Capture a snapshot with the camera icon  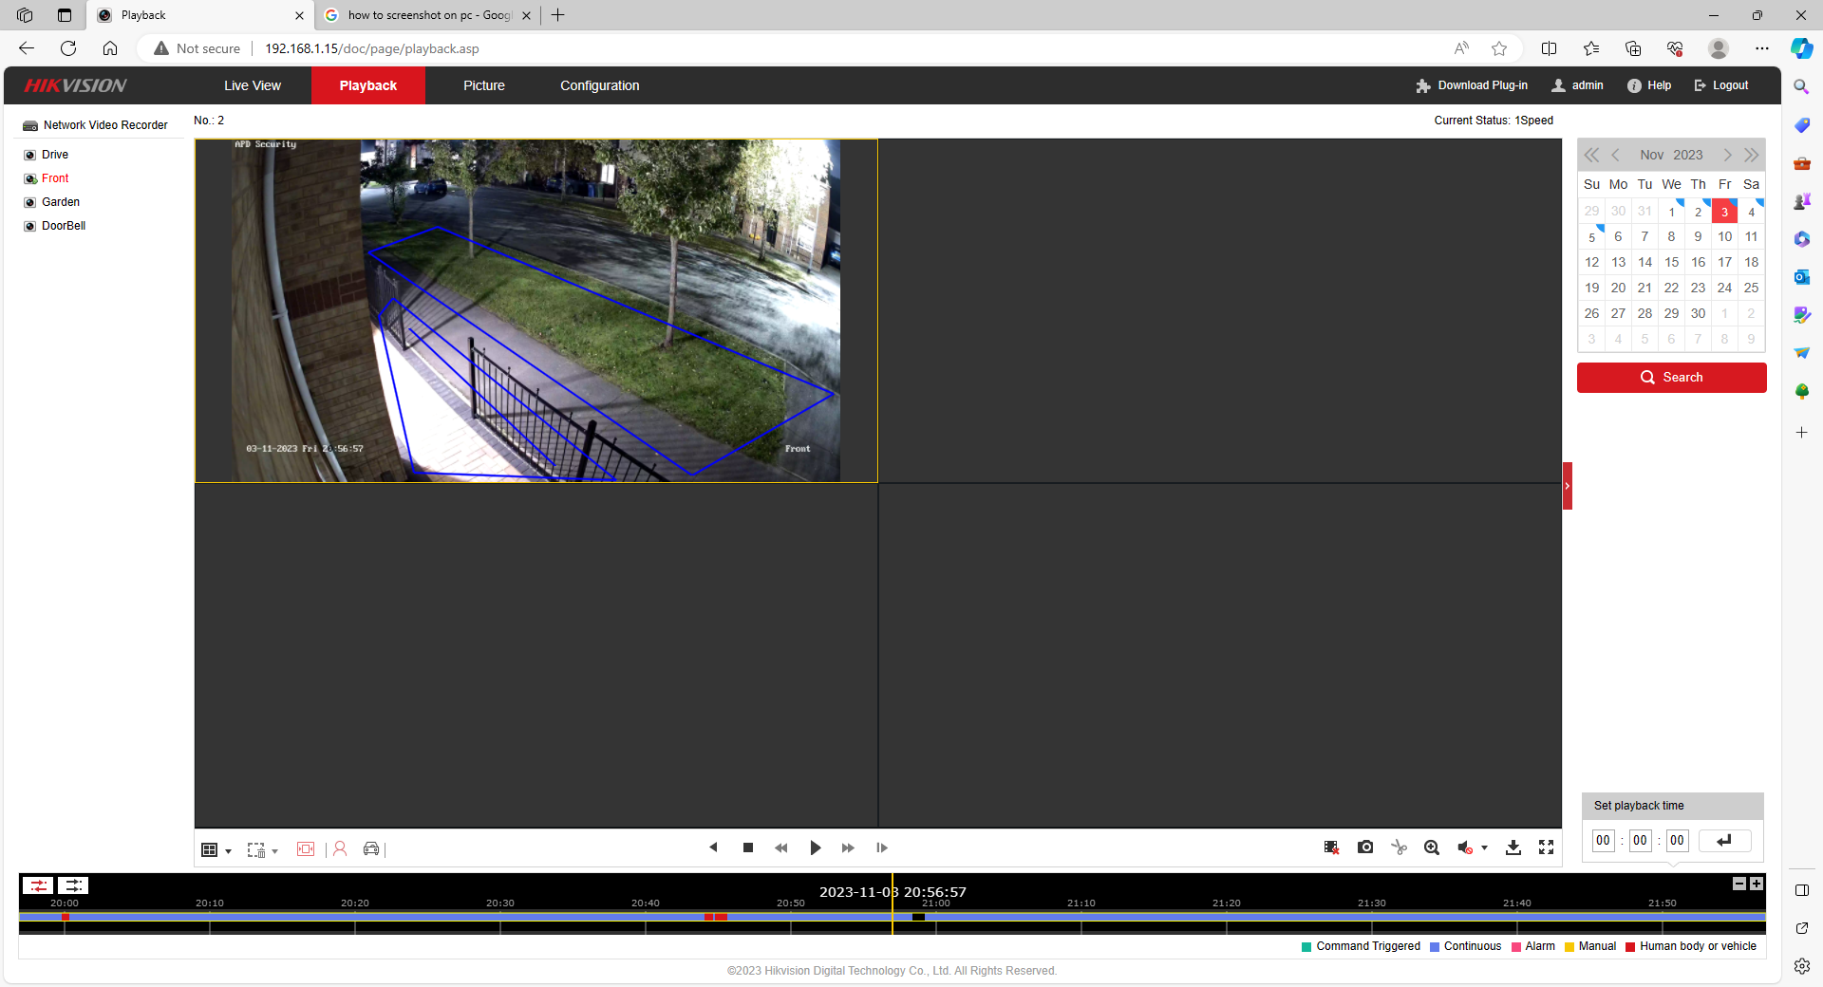coord(1365,847)
